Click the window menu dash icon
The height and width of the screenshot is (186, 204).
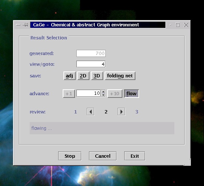[18, 25]
